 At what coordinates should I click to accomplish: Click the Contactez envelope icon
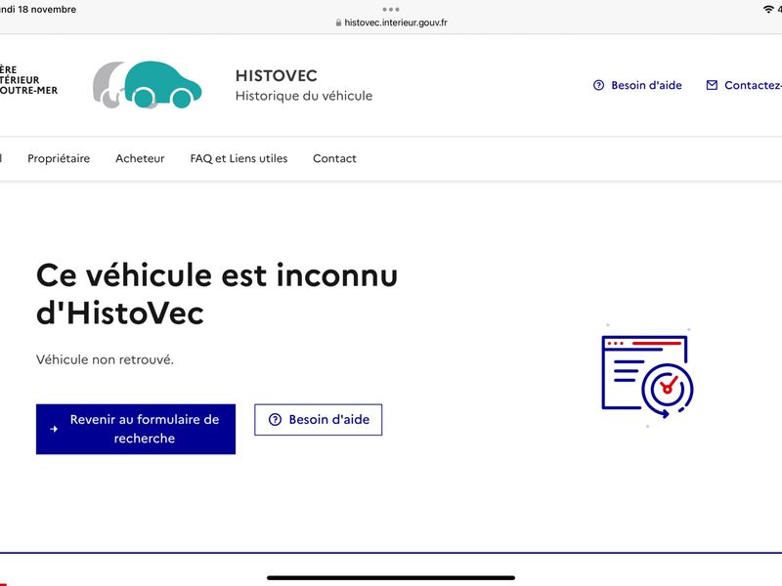coord(712,85)
